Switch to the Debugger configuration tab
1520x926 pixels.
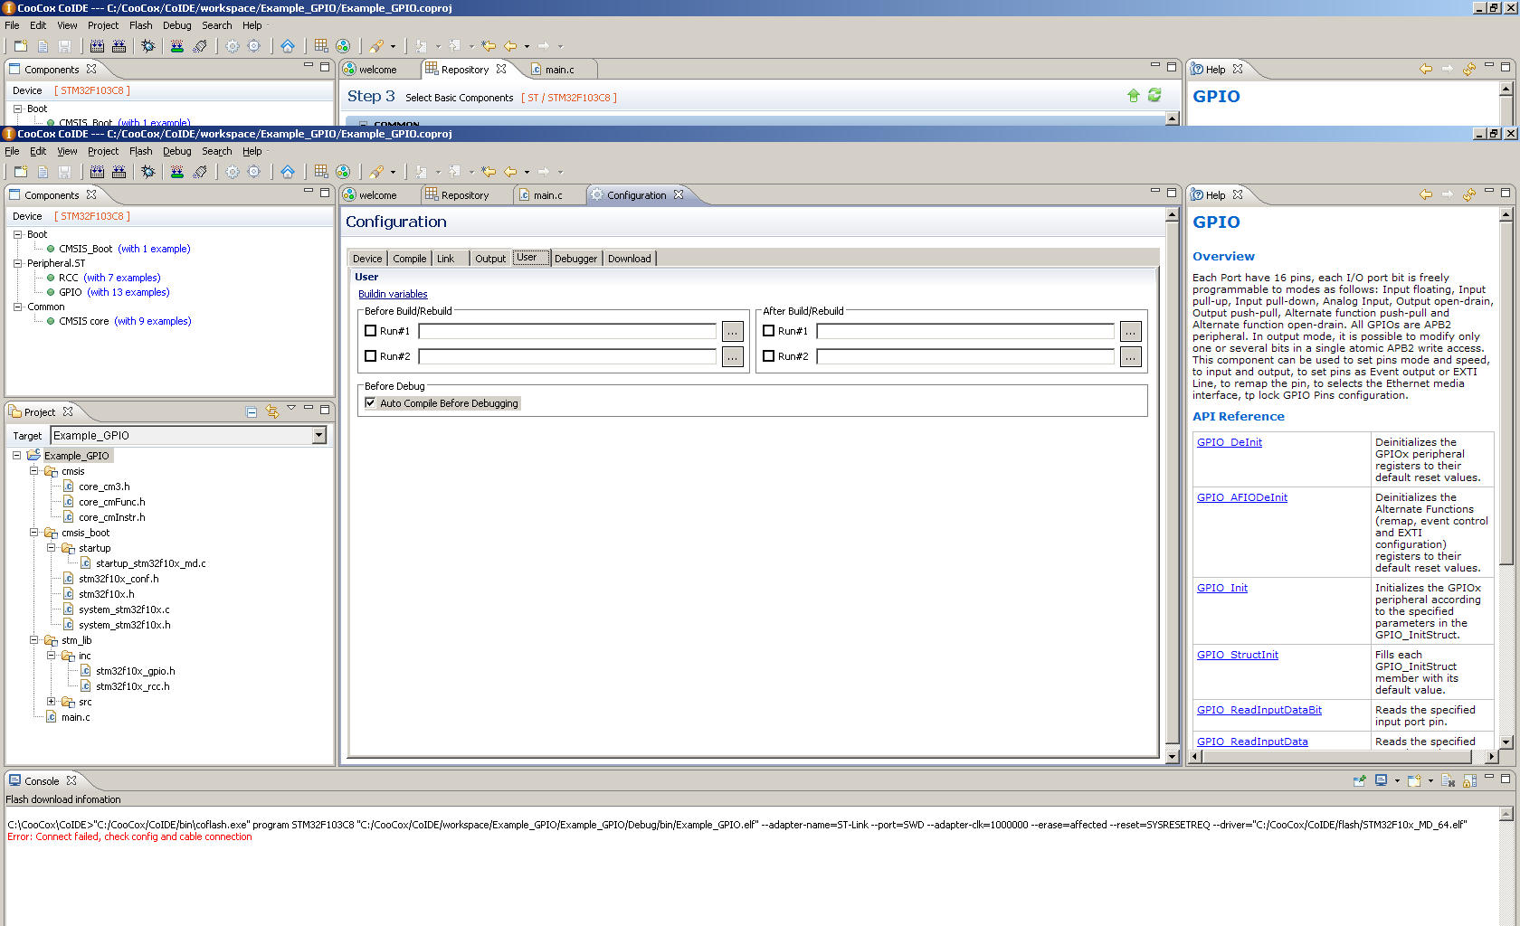click(575, 259)
